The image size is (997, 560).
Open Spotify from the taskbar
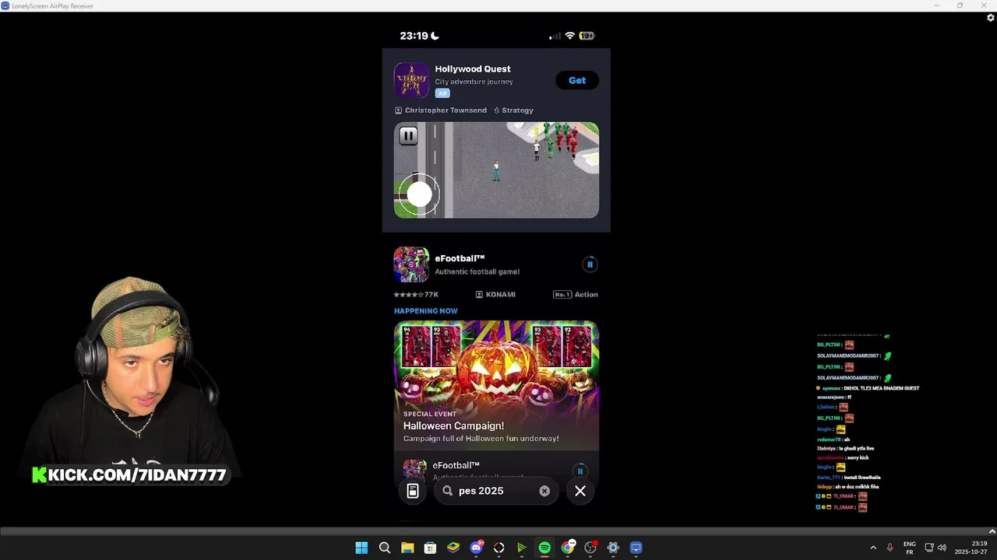coord(544,548)
